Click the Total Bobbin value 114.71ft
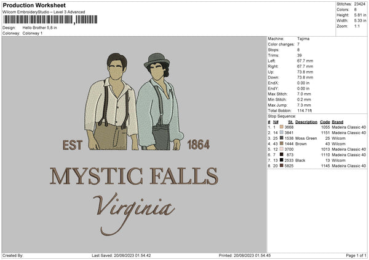The image size is (369, 260). (304, 110)
